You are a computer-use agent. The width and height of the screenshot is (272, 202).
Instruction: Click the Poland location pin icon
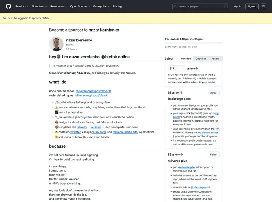point(68,49)
